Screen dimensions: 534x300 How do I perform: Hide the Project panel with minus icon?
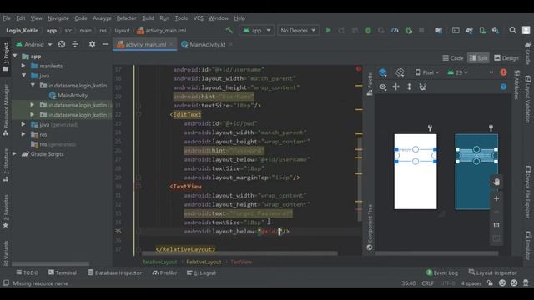(106, 44)
